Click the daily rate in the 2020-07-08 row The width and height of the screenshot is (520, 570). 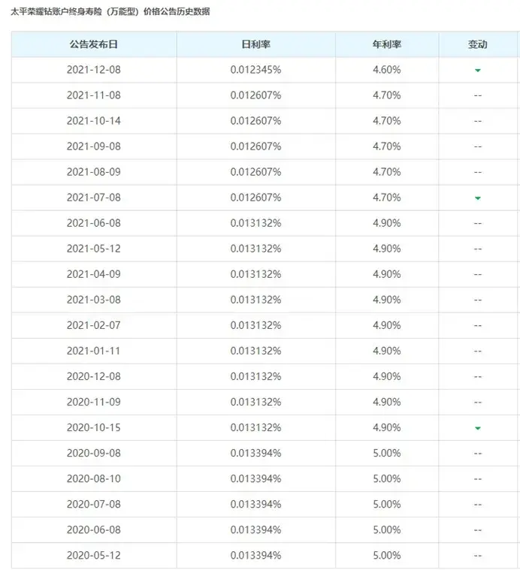tap(255, 504)
